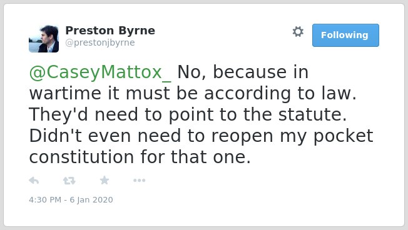This screenshot has height=230, width=408.
Task: Open the 4:30 PM tweet timestamp permalink
Action: pos(45,200)
